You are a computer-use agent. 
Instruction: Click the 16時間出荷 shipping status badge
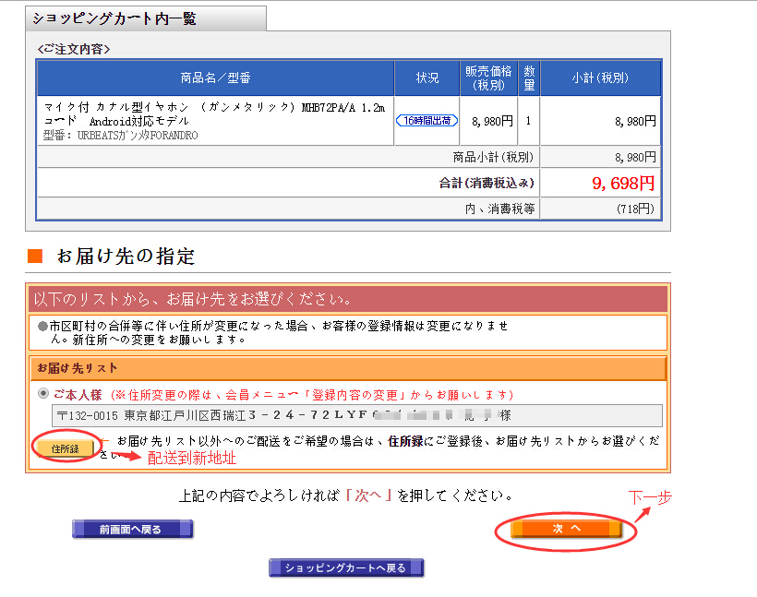(427, 121)
